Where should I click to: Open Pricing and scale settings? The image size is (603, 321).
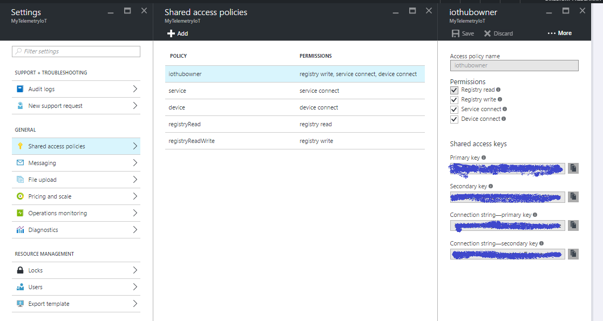click(x=50, y=196)
